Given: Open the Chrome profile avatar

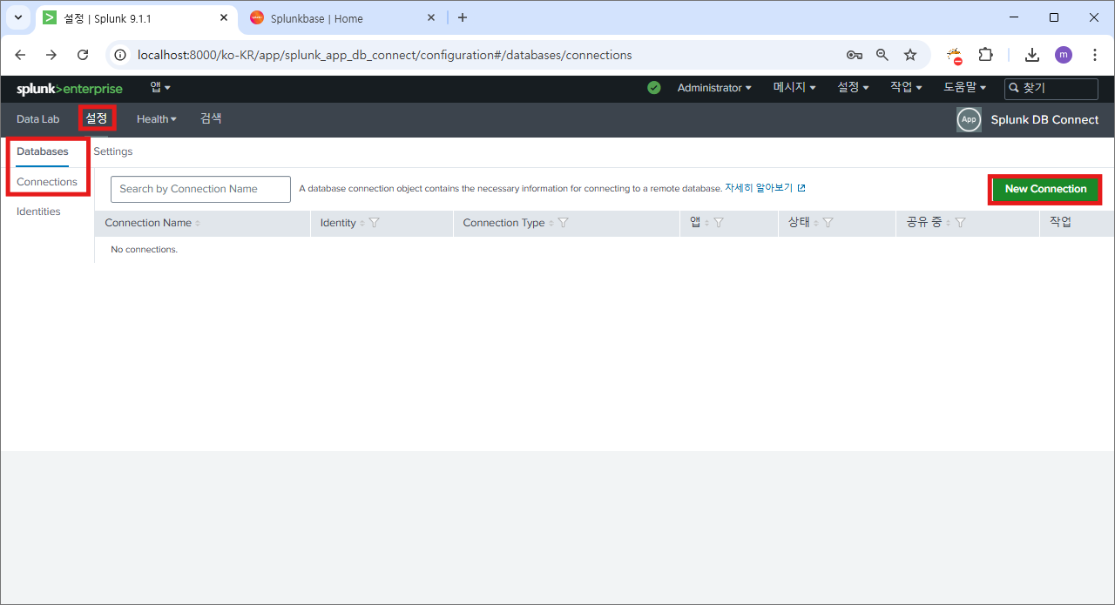Looking at the screenshot, I should coord(1064,55).
